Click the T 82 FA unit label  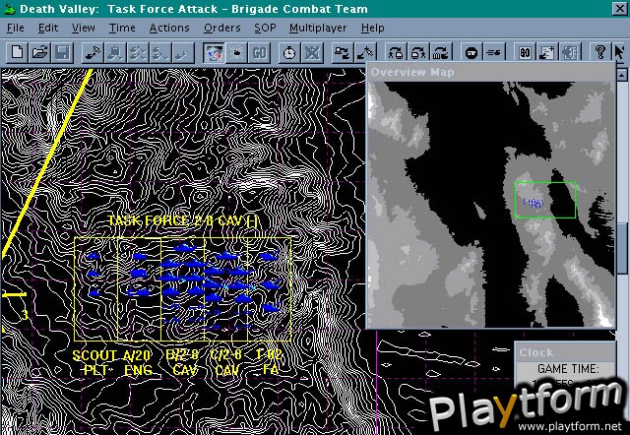coord(269,362)
